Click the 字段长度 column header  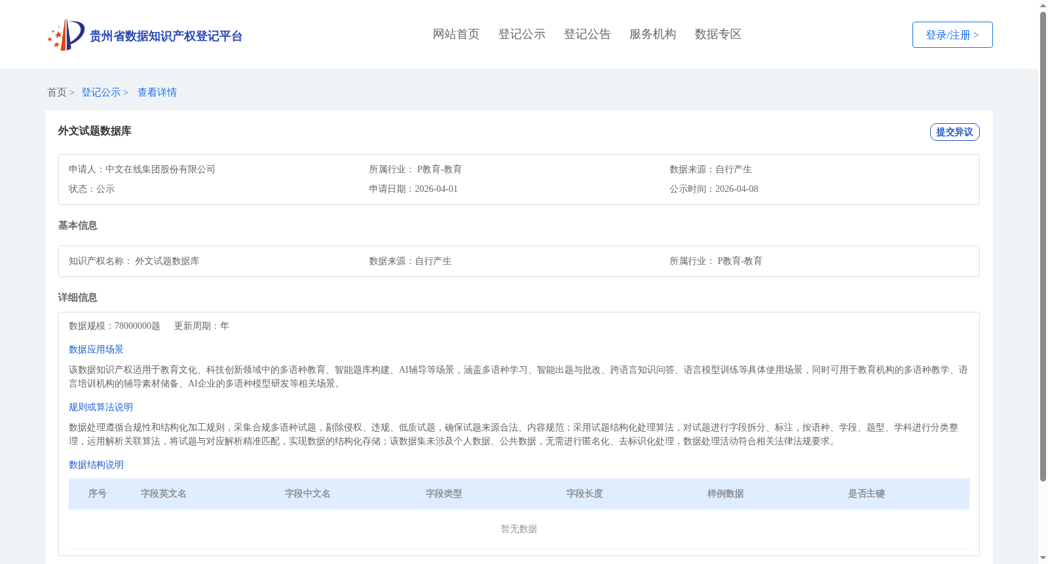point(585,494)
